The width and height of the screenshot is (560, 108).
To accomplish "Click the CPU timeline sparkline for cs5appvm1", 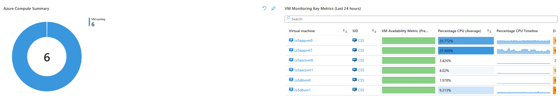I will 523,51.
